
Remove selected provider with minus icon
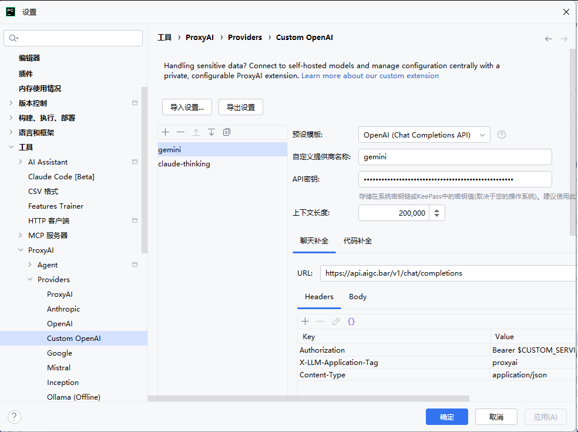181,132
